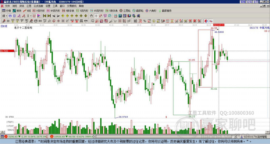Click the up triangle button by volume panel
This screenshot has height=144, width=270.
[2, 132]
